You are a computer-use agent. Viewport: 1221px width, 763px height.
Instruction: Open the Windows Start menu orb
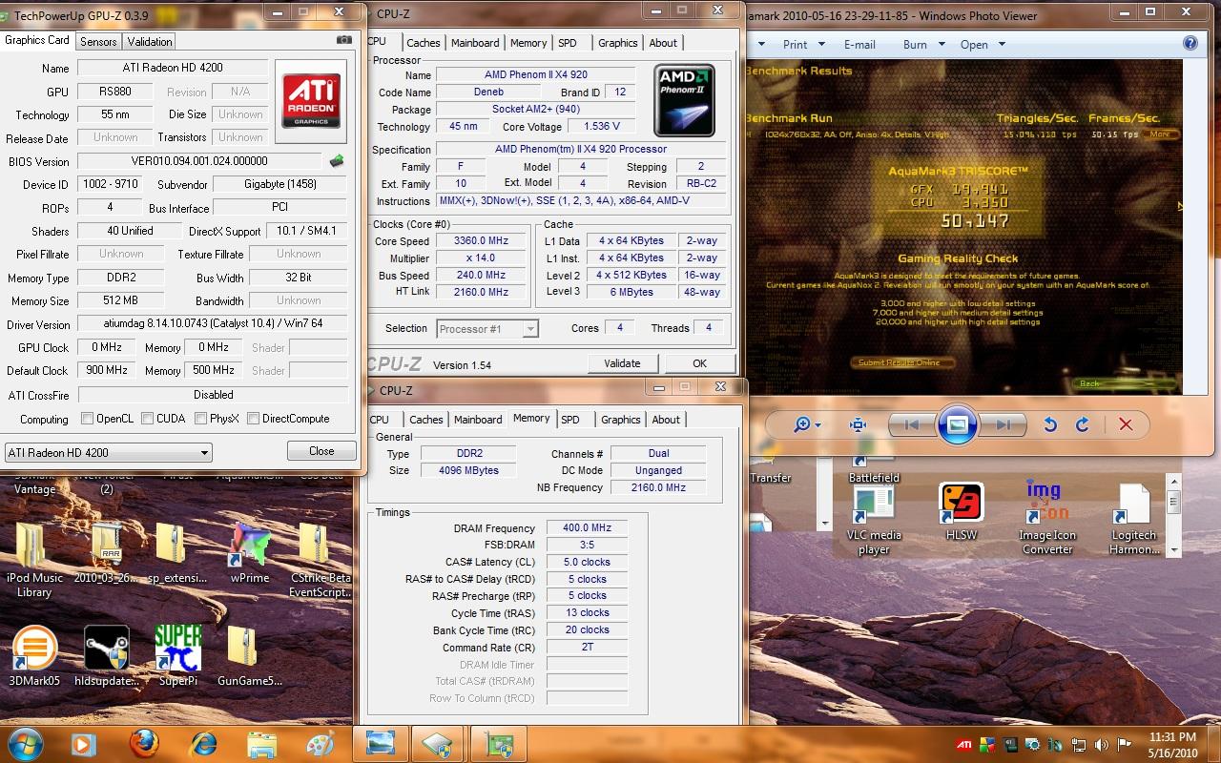tap(24, 743)
